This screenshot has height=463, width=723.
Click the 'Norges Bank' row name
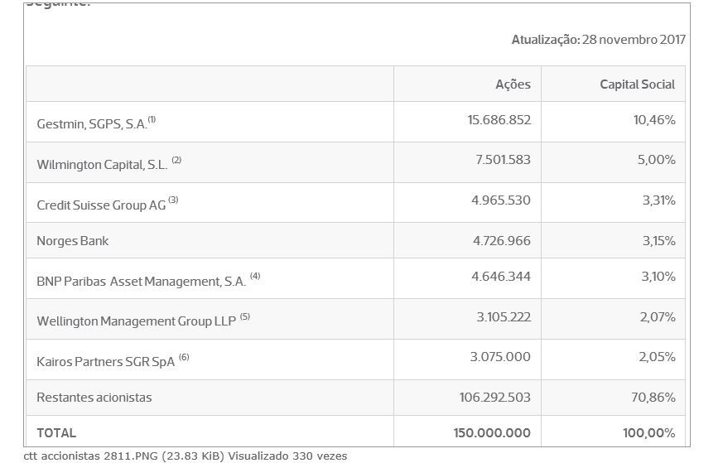pyautogui.click(x=72, y=241)
